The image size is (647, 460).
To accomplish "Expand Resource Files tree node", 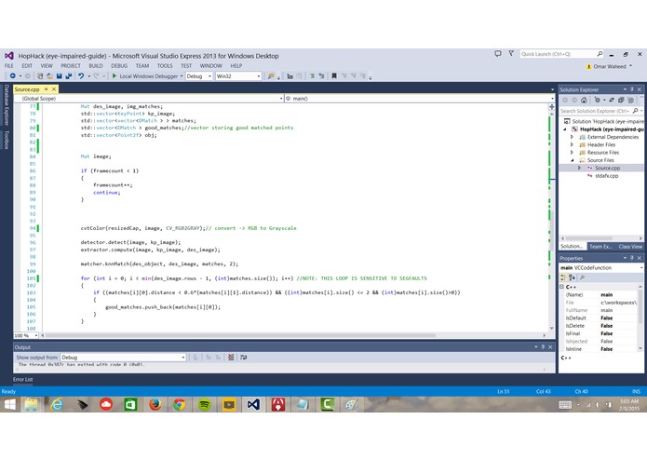I will tap(572, 152).
